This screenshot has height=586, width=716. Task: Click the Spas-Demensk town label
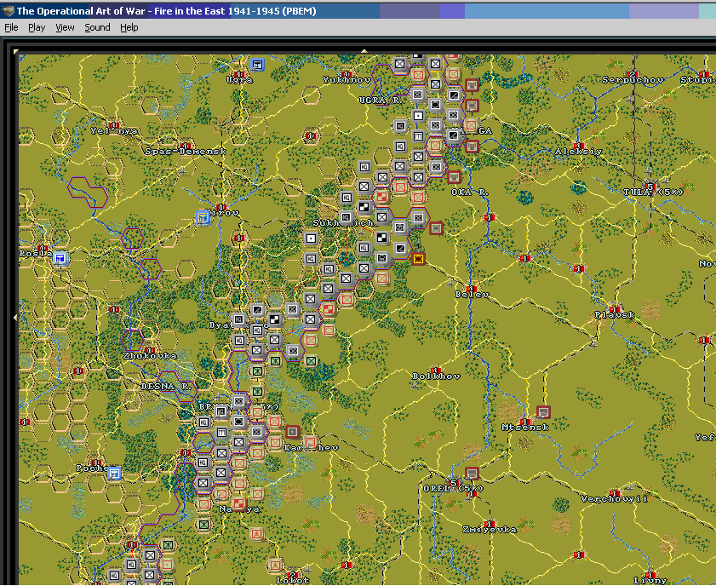pyautogui.click(x=186, y=151)
